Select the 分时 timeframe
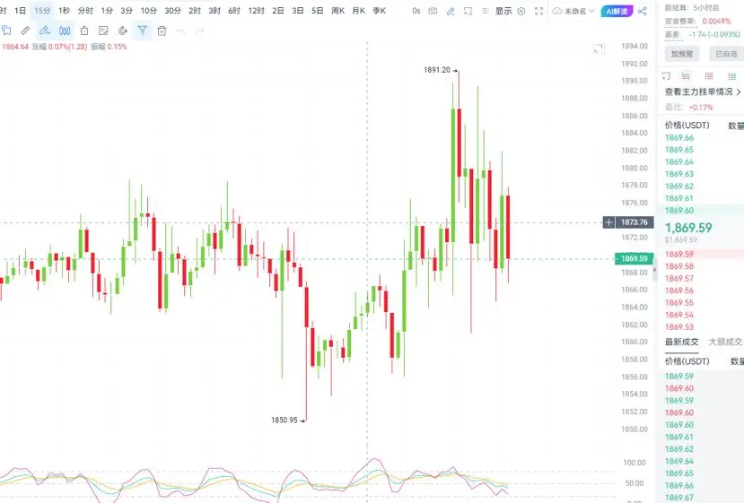The width and height of the screenshot is (744, 503). 85,11
